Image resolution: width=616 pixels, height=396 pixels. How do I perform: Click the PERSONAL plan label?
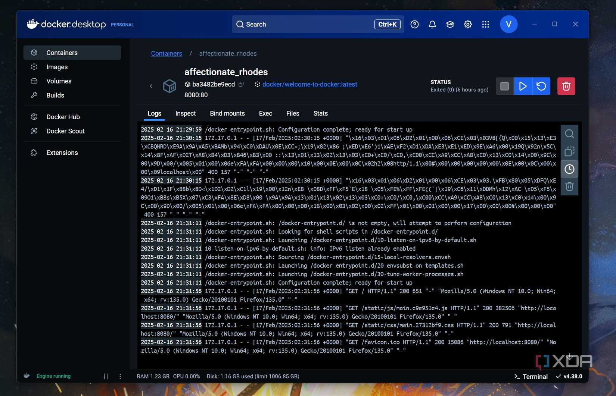click(122, 25)
